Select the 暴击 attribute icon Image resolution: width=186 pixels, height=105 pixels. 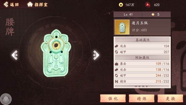pyautogui.click(x=117, y=64)
